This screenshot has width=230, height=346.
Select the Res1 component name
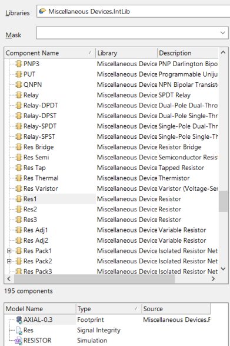[x=30, y=199]
